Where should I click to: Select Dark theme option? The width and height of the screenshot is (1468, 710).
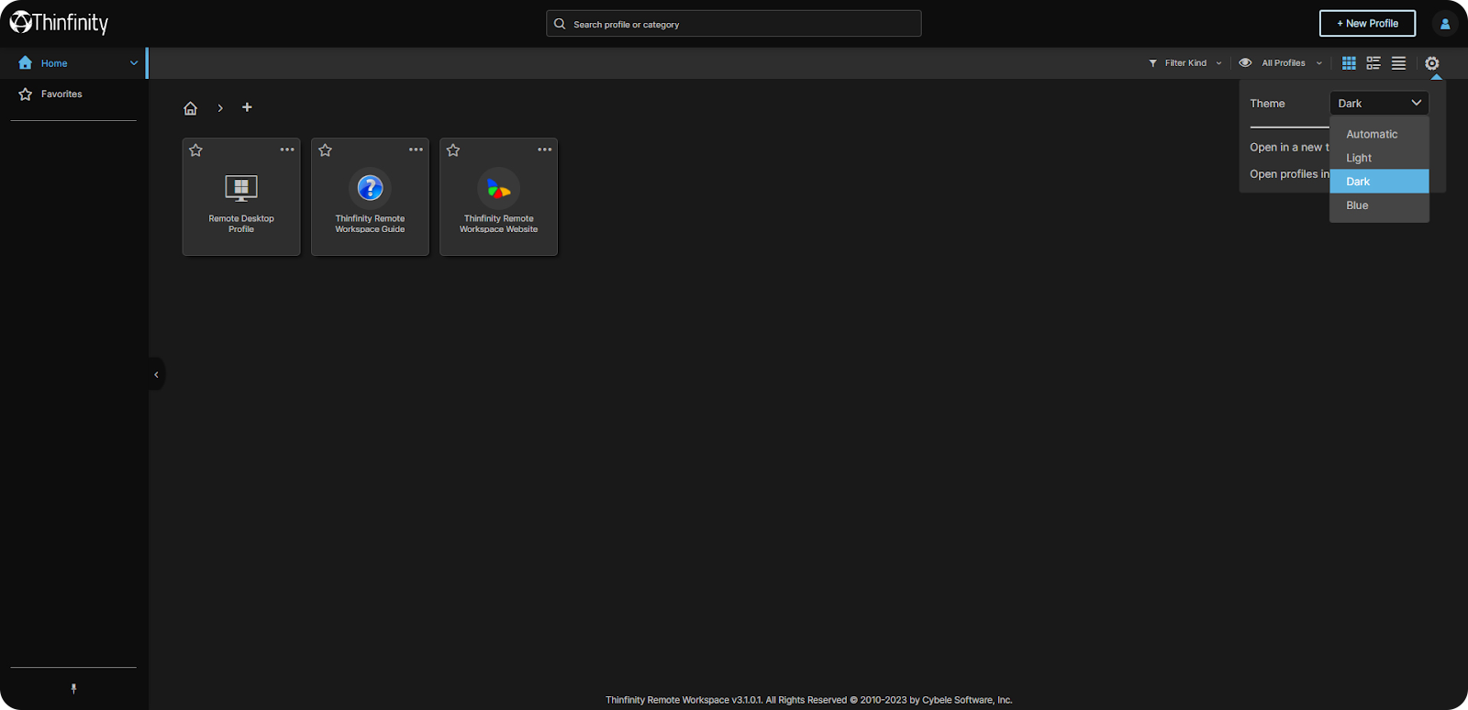(1379, 182)
